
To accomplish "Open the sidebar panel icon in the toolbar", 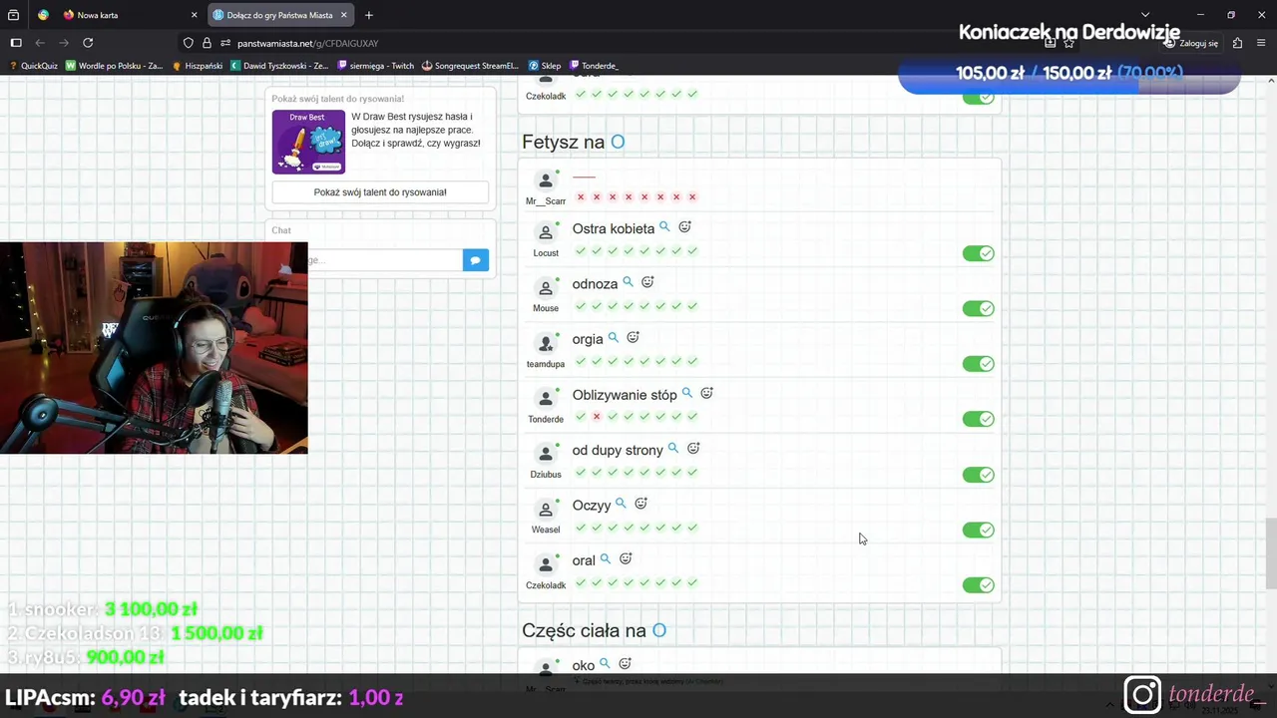I will coord(16,43).
